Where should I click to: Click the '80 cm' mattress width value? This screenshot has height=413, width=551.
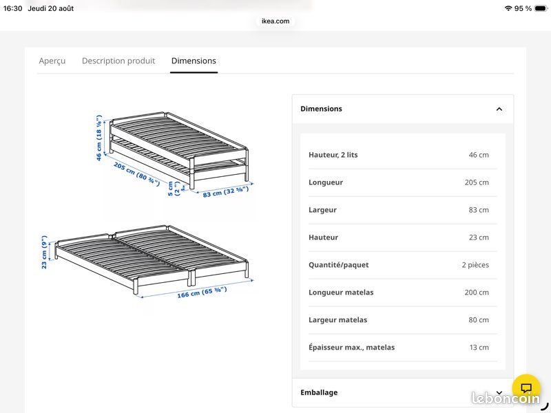[x=479, y=320]
